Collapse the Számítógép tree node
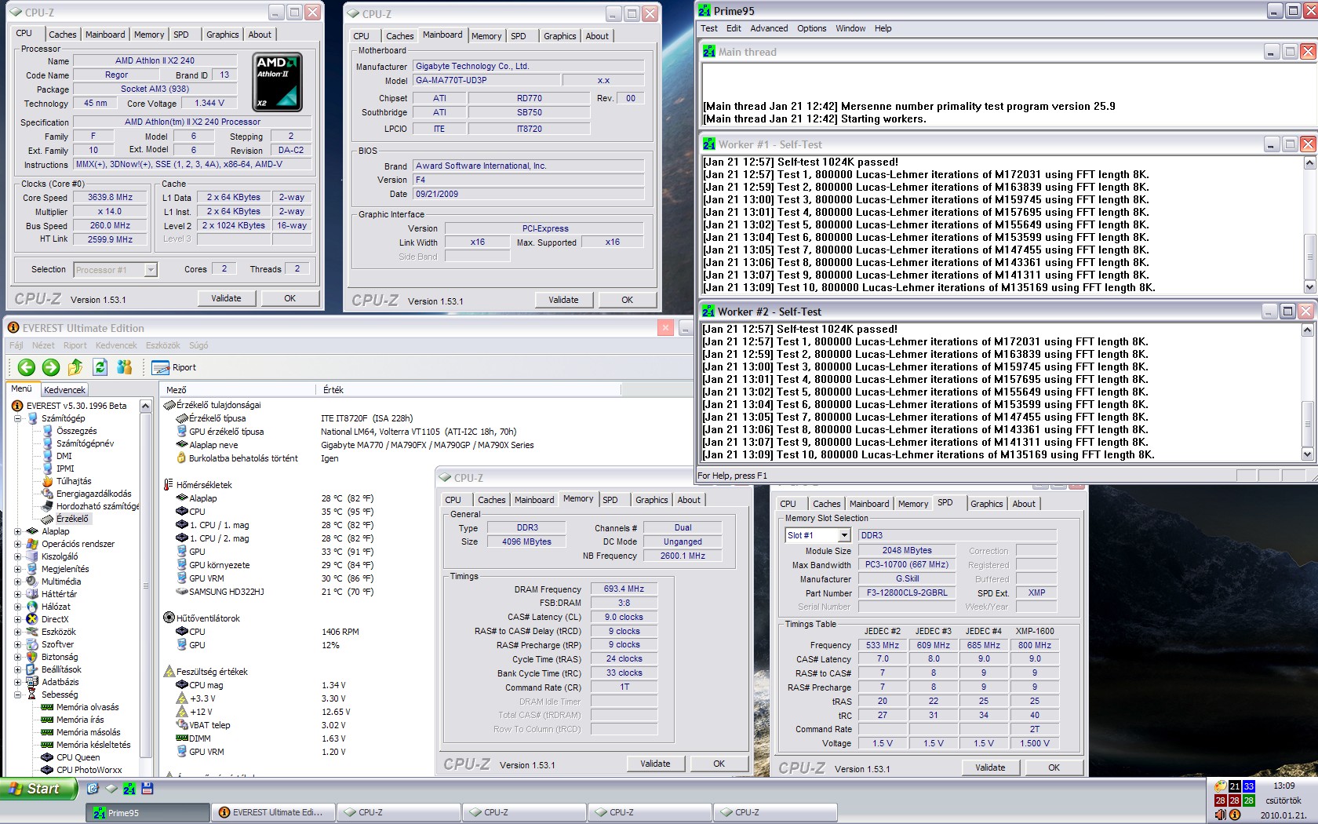Image resolution: width=1318 pixels, height=824 pixels. tap(17, 418)
